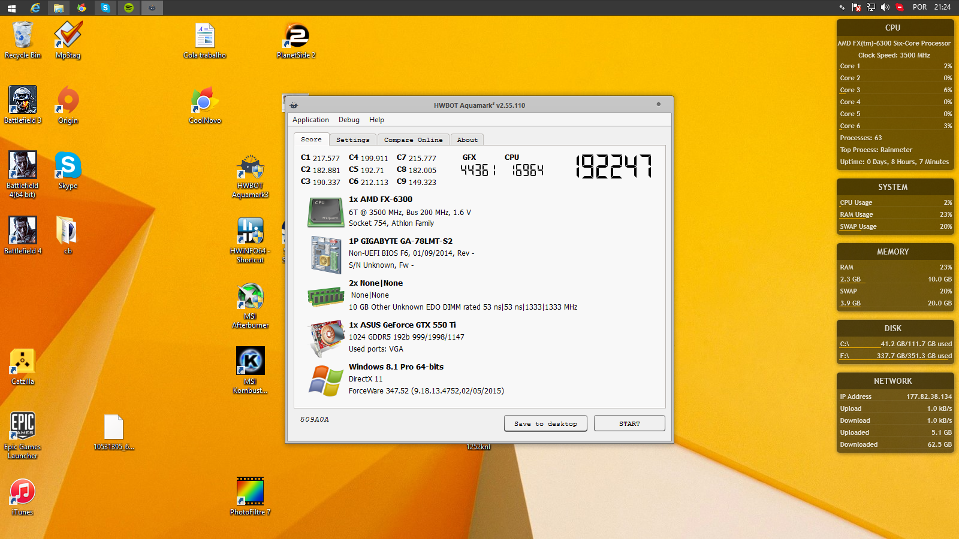Click the Core 1 usage row in Rainmeter
The height and width of the screenshot is (539, 959).
[895, 66]
